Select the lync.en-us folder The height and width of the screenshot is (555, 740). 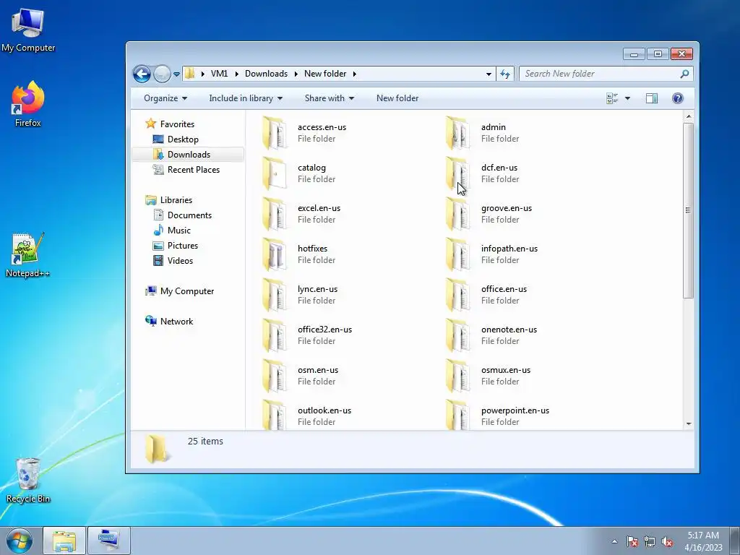click(300, 295)
